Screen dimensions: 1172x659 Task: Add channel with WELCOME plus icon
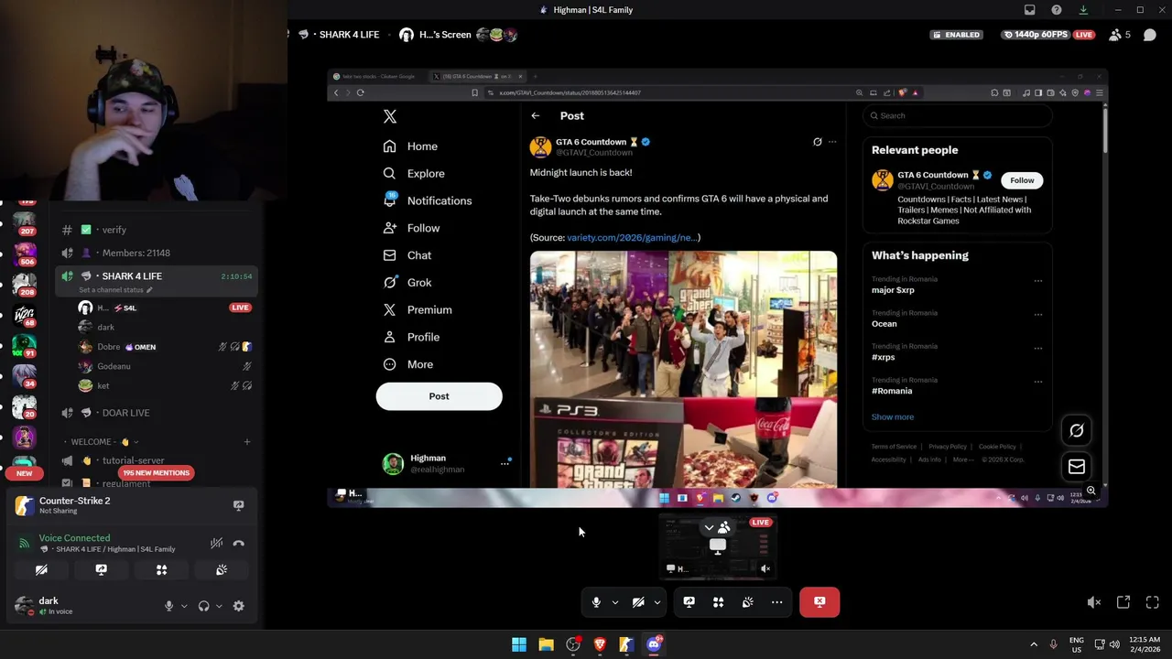coord(246,442)
